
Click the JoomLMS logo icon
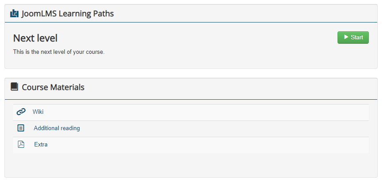(x=14, y=14)
